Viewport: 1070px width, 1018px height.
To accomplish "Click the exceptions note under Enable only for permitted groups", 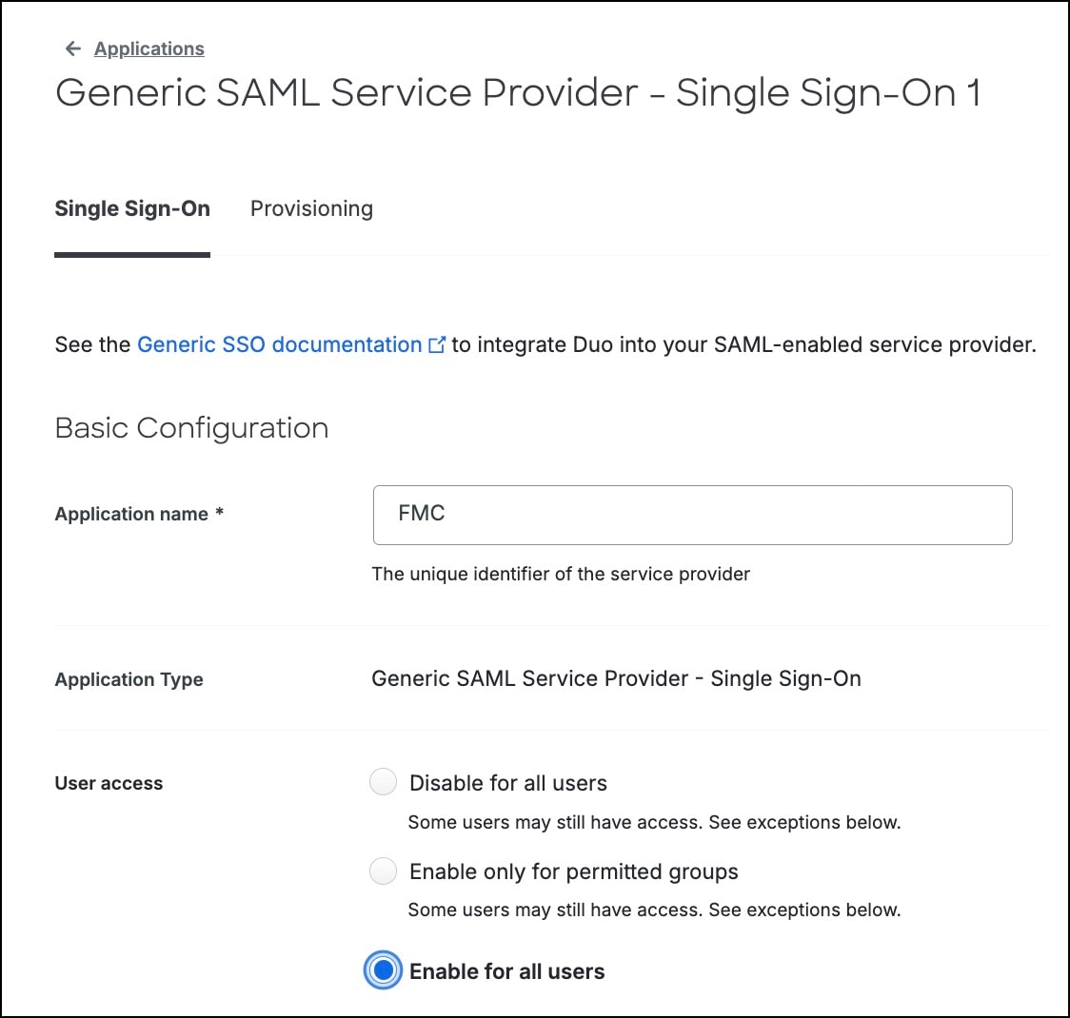I will coord(654,910).
